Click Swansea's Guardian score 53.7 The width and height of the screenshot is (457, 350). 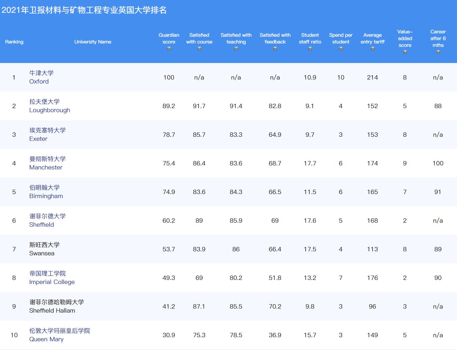[x=169, y=249]
